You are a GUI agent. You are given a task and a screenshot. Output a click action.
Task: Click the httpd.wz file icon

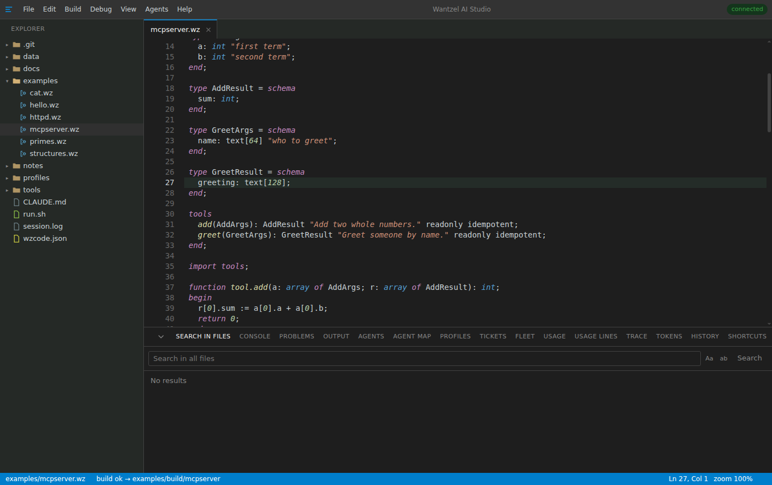tap(23, 117)
